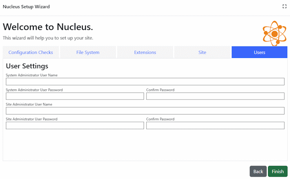Click the green Finish button
This screenshot has height=179, width=290.
[x=277, y=172]
